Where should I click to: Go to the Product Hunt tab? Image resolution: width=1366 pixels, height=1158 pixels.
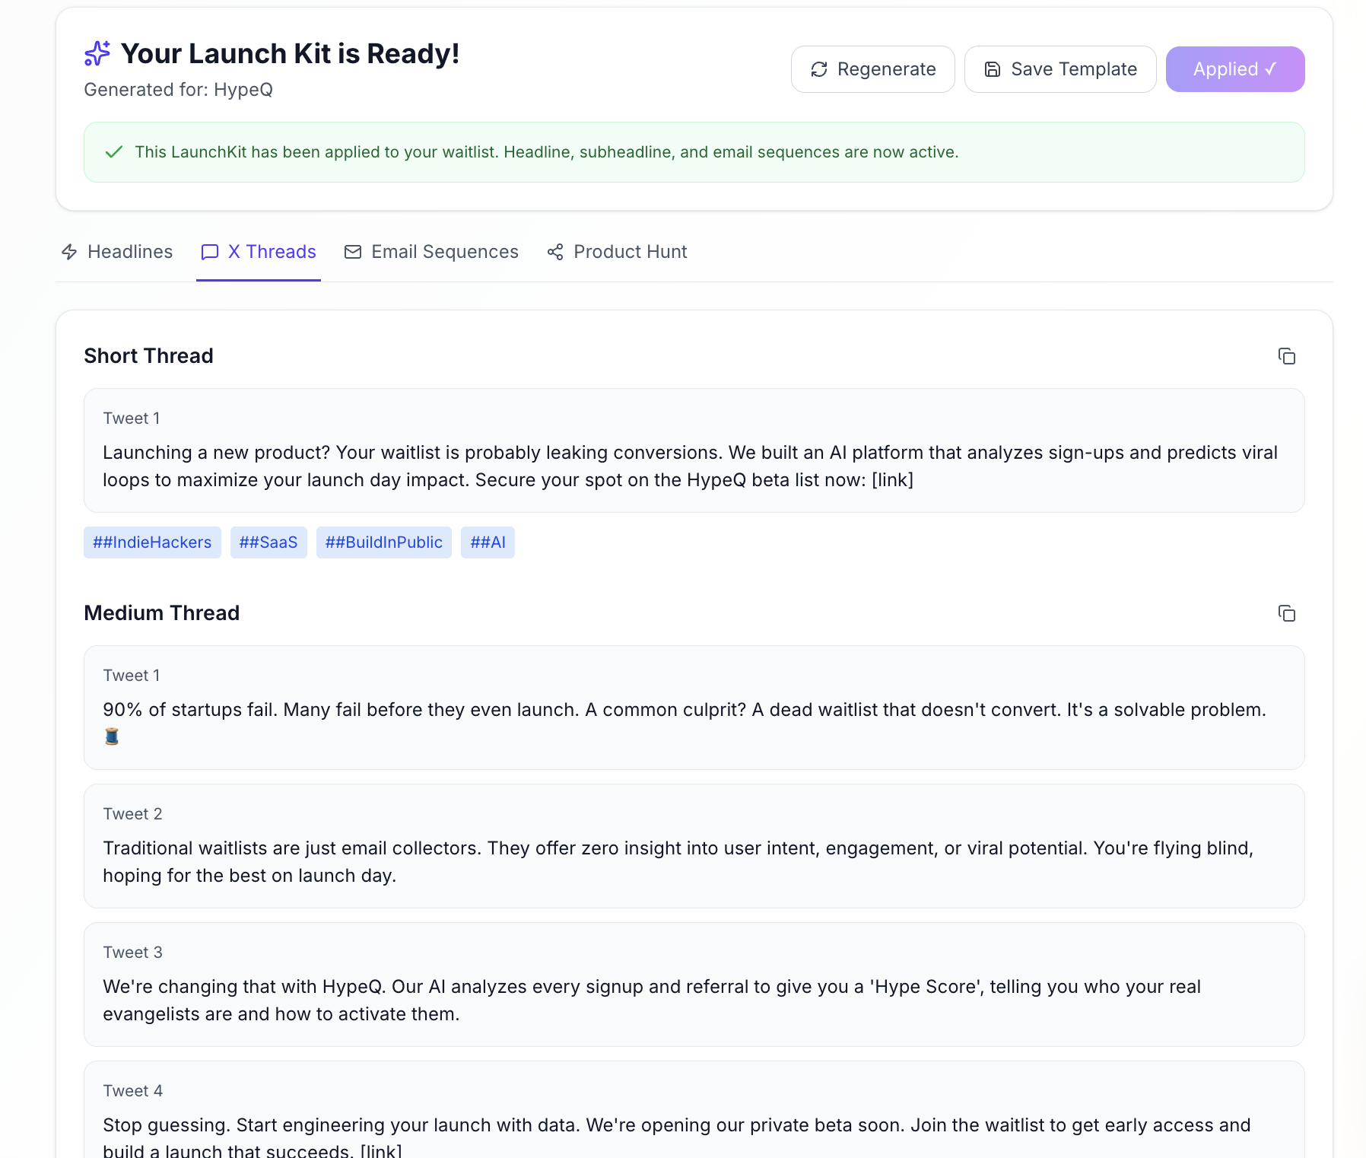click(617, 252)
